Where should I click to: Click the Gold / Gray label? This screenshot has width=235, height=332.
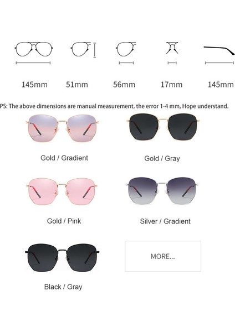pos(162,158)
